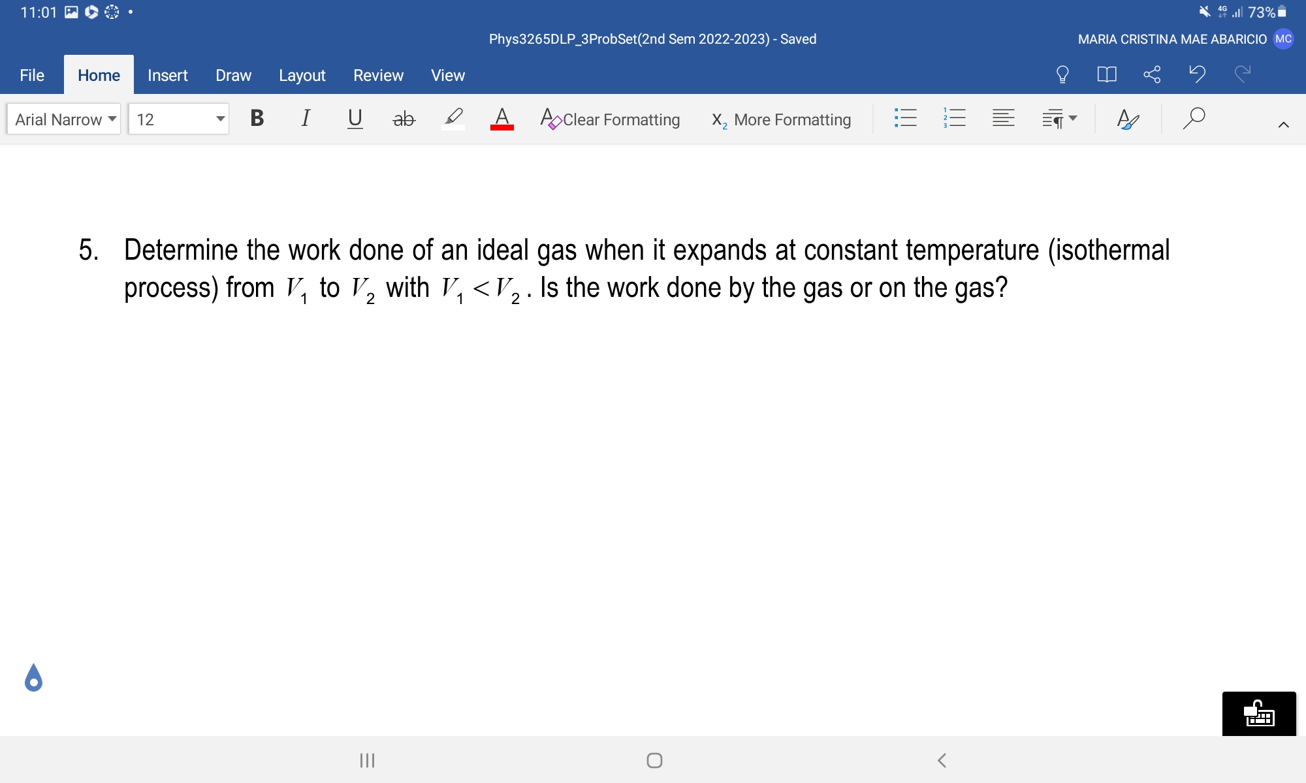Tap Android back button
Screen dimensions: 1306x783
(942, 760)
